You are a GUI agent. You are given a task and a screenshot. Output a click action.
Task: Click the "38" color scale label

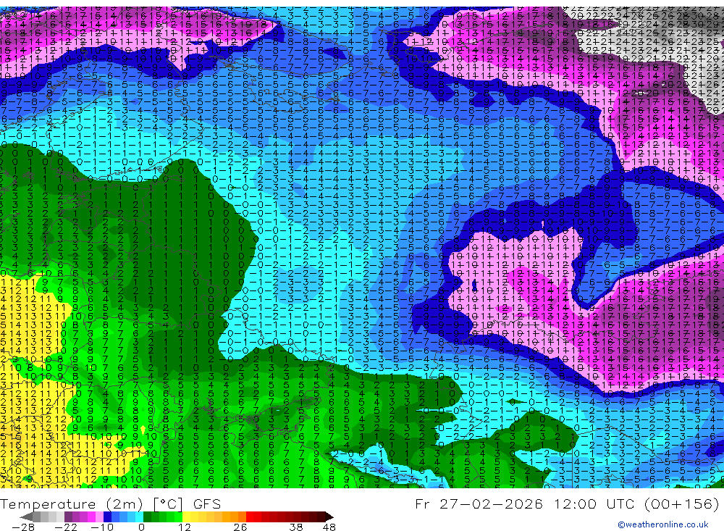point(296,527)
